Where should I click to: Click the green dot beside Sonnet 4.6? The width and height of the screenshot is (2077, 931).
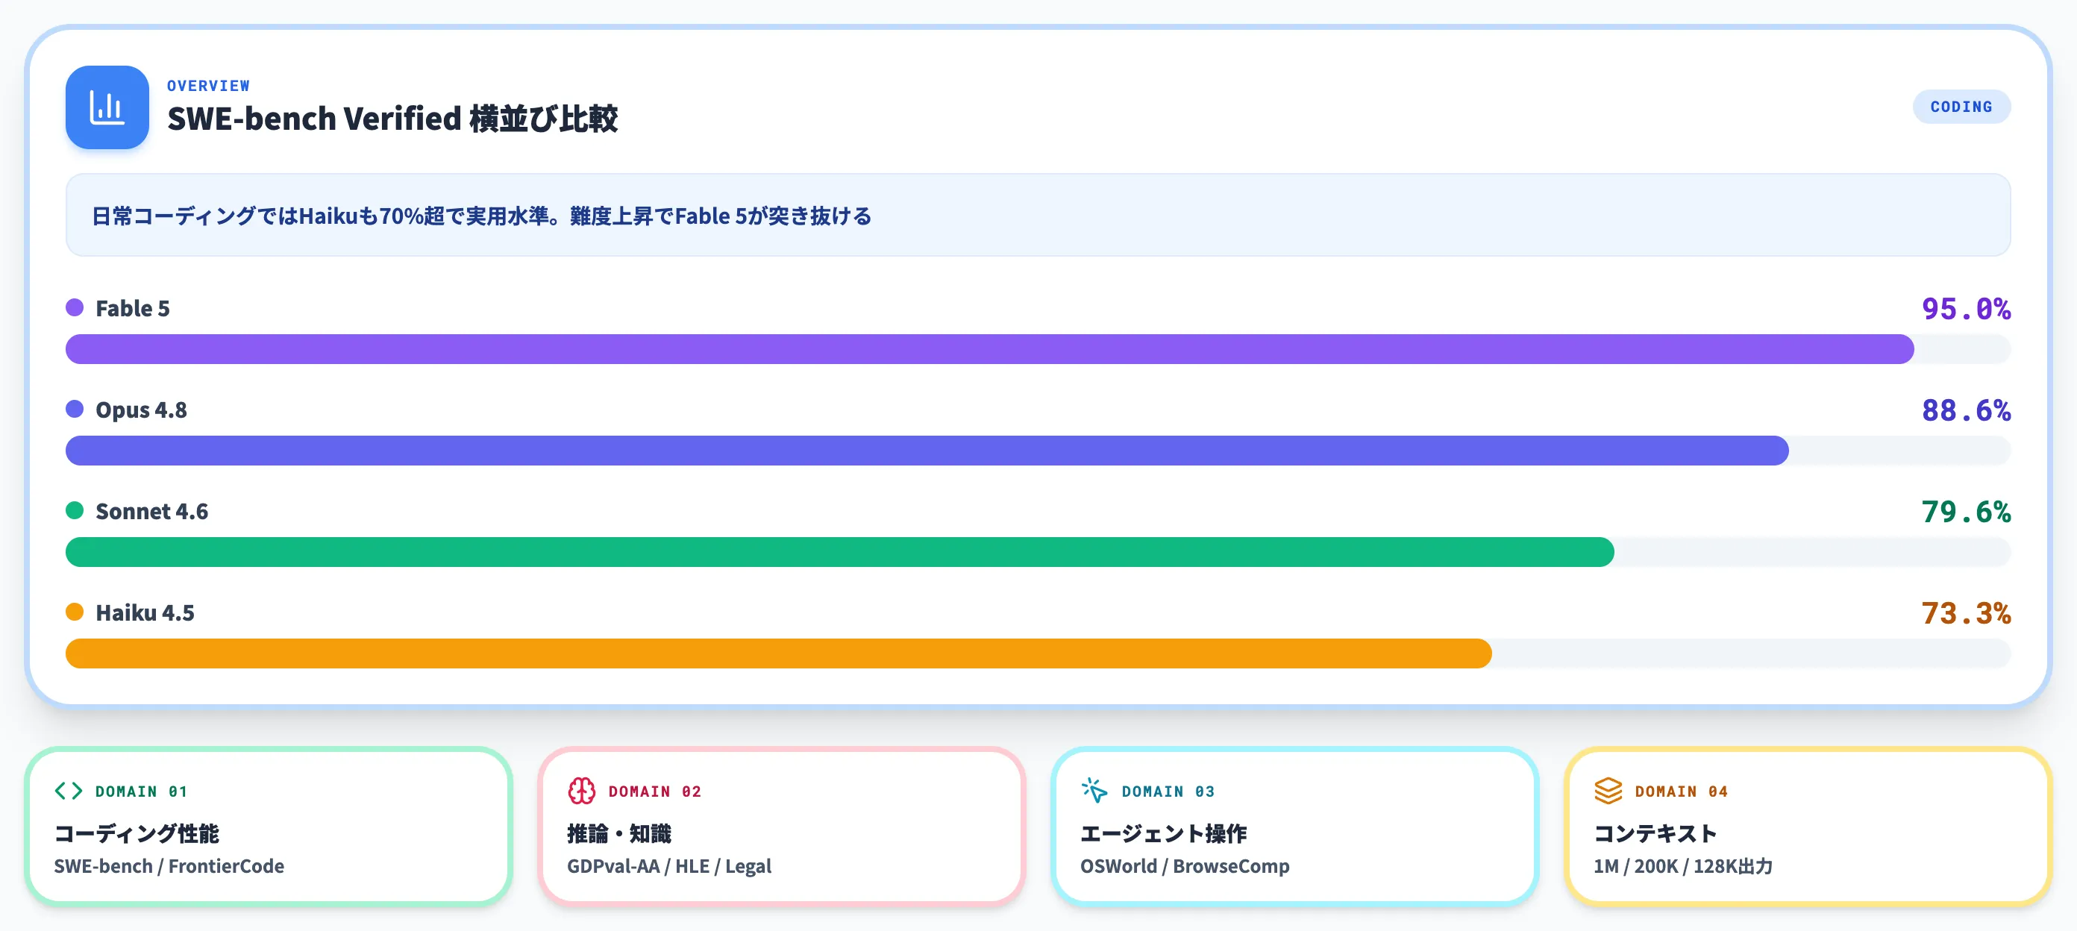point(75,510)
